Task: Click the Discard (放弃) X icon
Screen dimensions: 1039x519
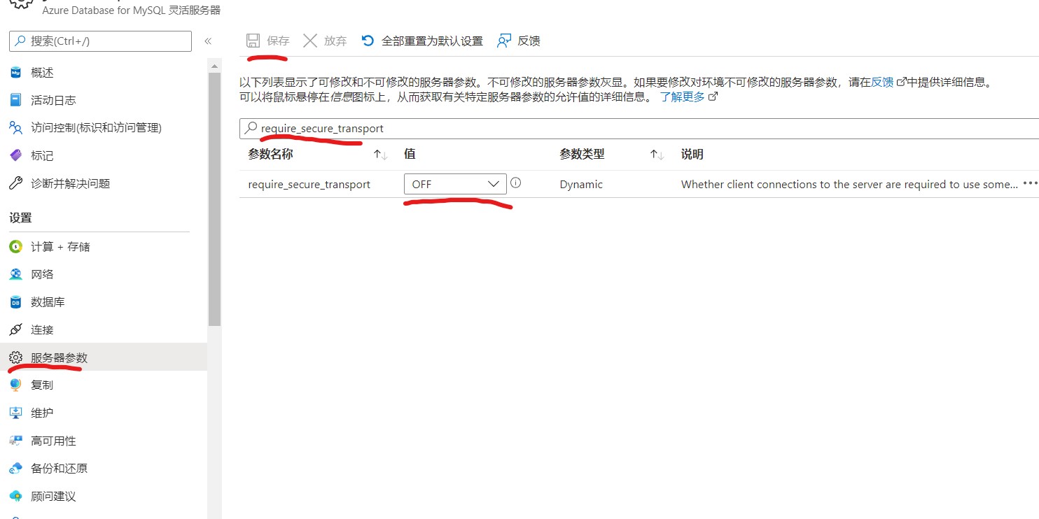Action: (x=310, y=41)
